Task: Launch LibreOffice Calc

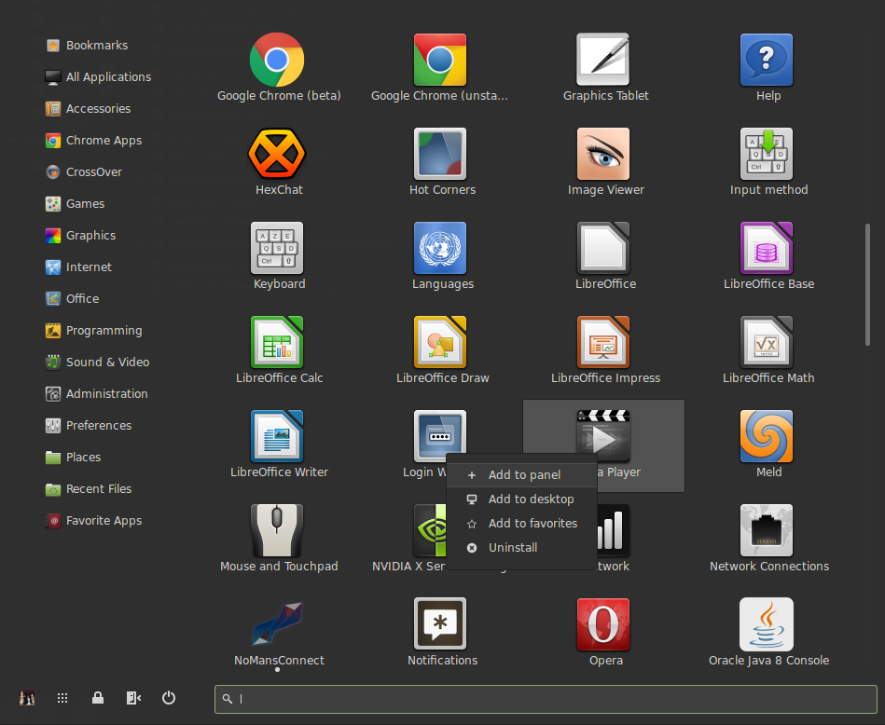Action: (277, 349)
